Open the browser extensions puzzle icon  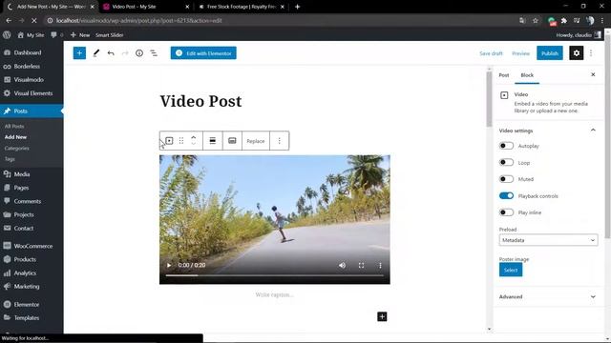click(564, 20)
